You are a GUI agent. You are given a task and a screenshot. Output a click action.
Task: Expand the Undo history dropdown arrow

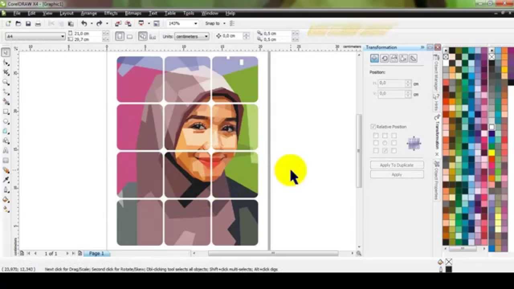(x=92, y=24)
